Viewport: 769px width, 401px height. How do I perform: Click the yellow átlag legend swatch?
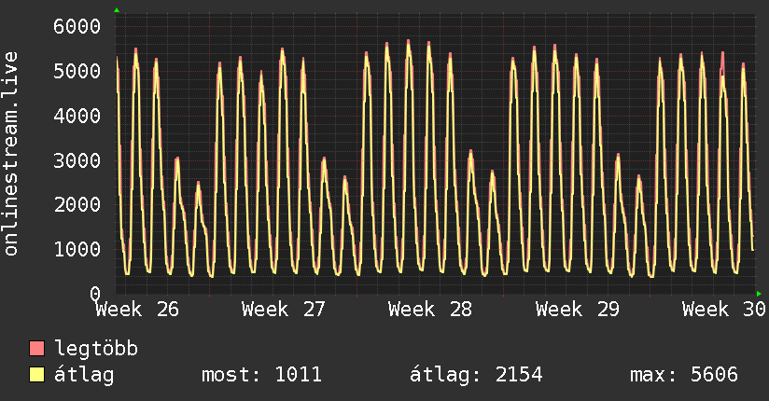pyautogui.click(x=36, y=375)
